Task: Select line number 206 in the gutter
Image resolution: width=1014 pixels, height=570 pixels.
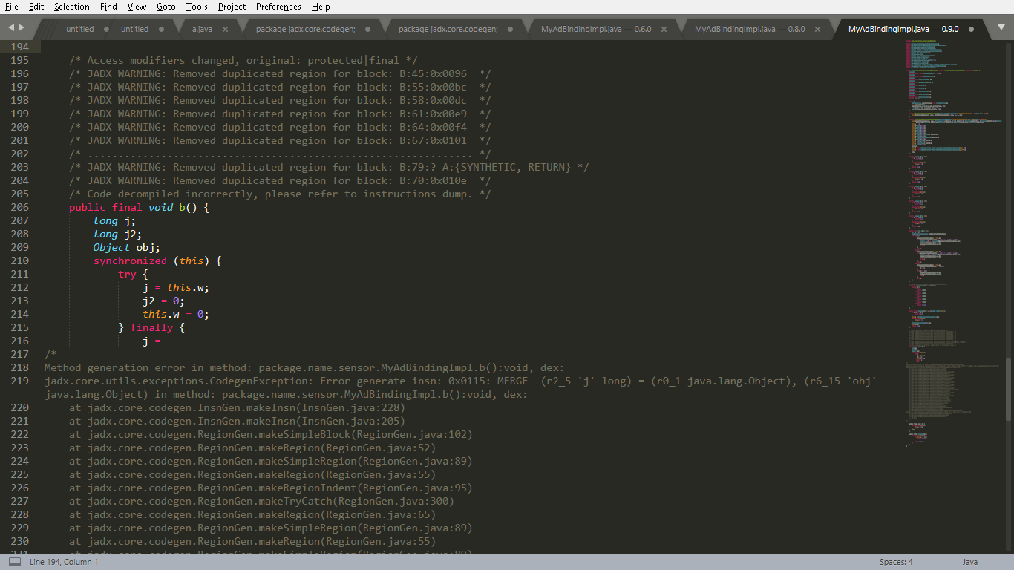Action: pyautogui.click(x=19, y=207)
